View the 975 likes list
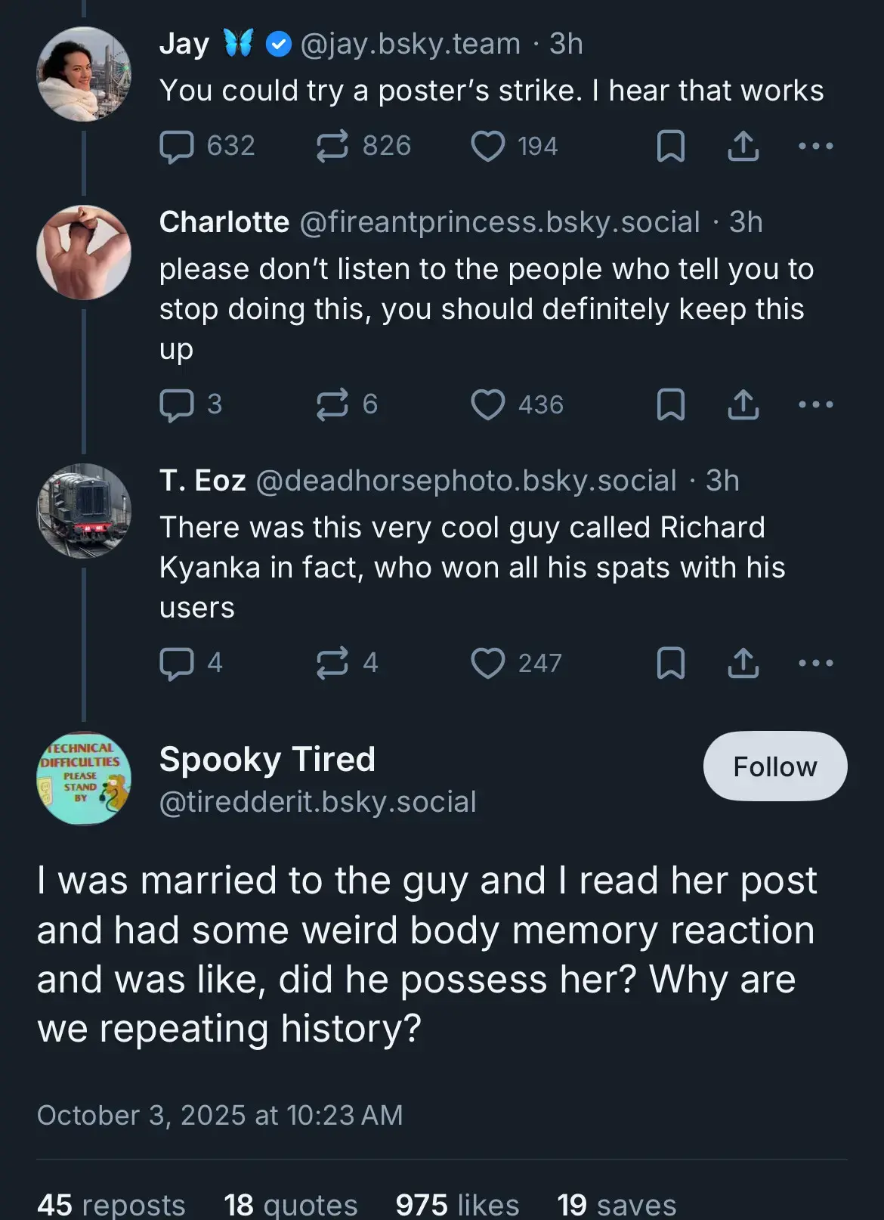The height and width of the screenshot is (1220, 884). tap(457, 1203)
